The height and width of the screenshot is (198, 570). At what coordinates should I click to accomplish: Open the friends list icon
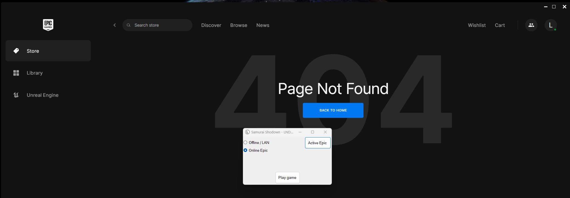[x=531, y=25]
